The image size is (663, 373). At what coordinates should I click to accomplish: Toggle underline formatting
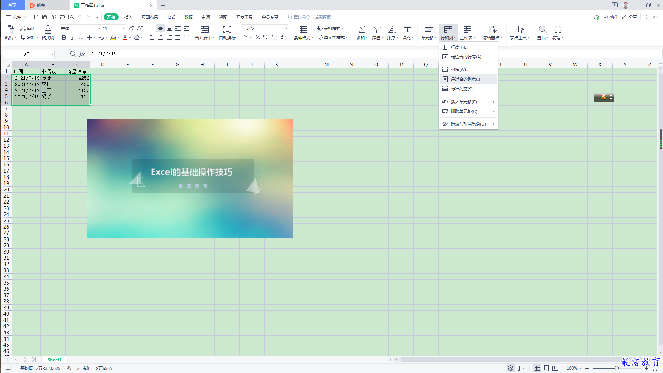tap(81, 38)
